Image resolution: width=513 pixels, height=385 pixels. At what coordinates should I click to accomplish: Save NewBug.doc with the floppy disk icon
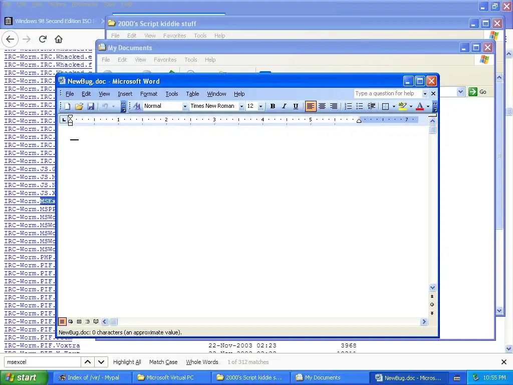click(91, 106)
